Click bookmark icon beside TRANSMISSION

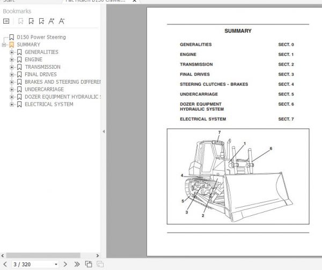[19, 67]
